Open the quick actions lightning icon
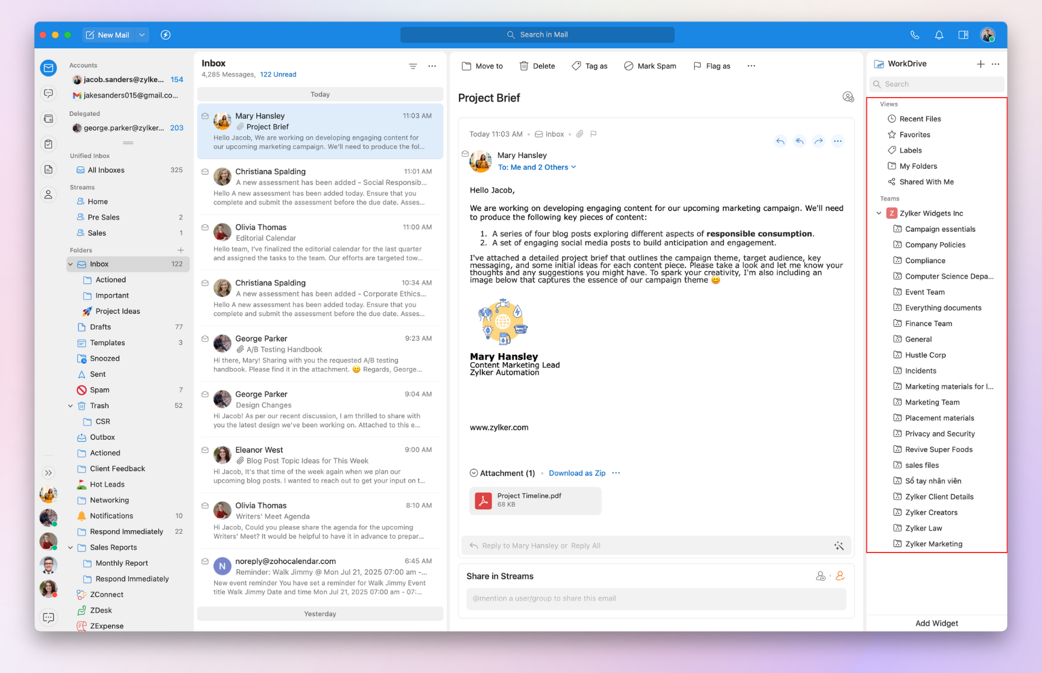 click(x=166, y=35)
